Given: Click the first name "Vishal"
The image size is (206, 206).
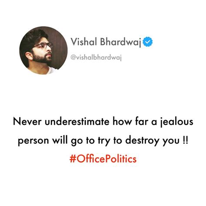Looking at the screenshot, I should click(x=84, y=42).
